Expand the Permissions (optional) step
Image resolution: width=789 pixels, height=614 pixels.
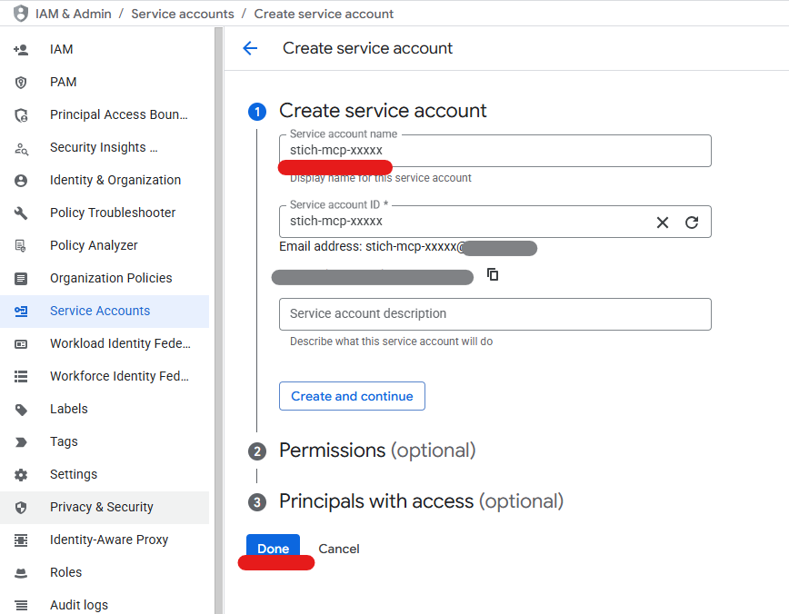coord(377,451)
